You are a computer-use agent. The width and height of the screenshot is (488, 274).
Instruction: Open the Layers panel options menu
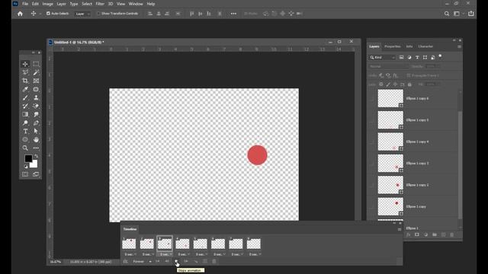coord(459,46)
